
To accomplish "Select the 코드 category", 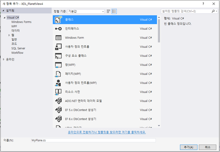I will tap(14, 44).
